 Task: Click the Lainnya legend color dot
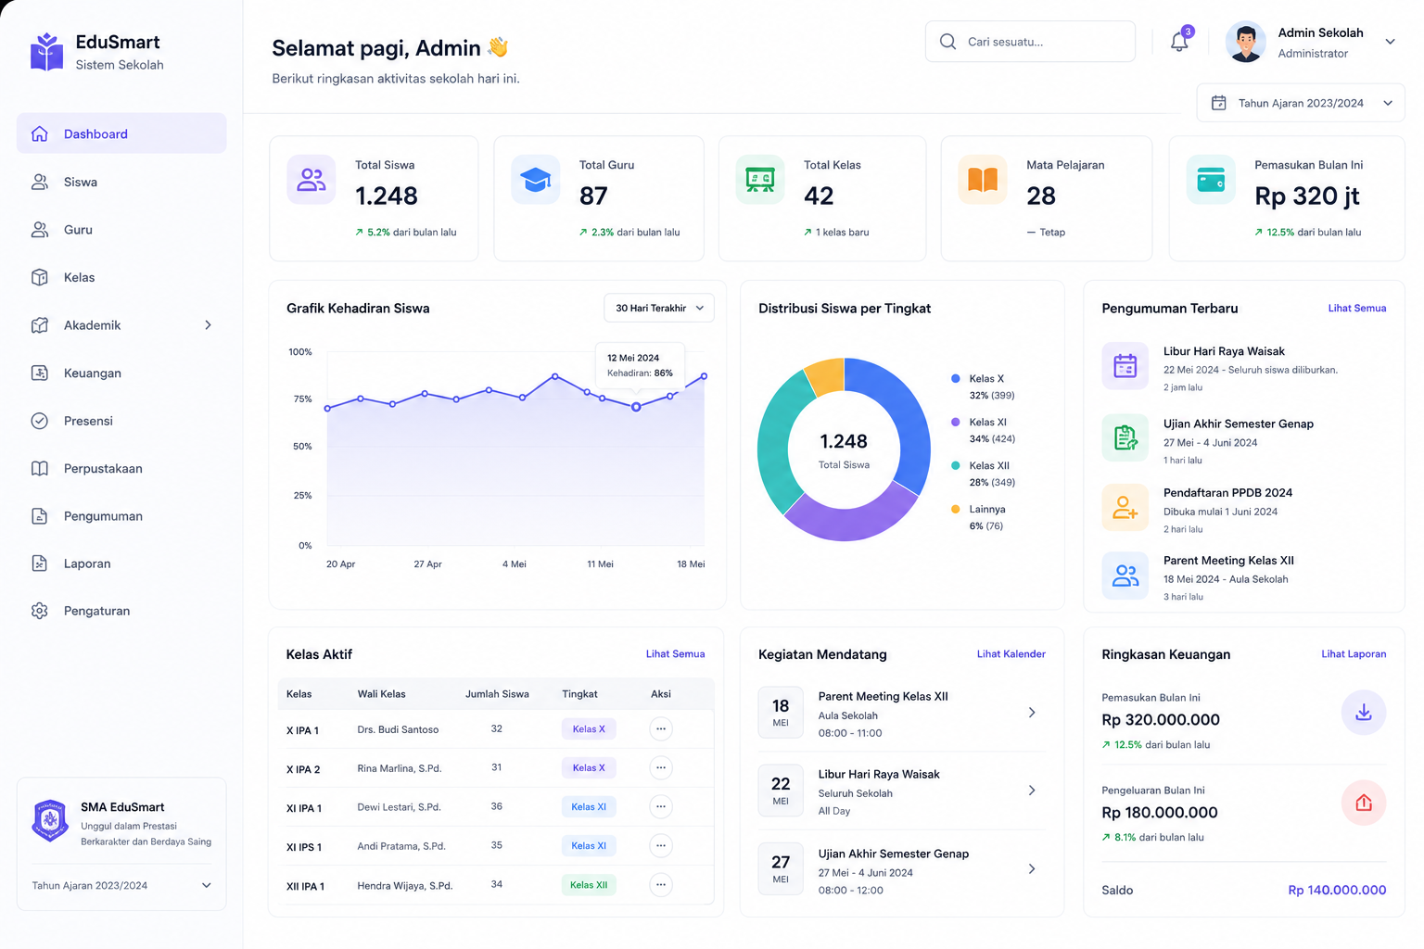tap(955, 509)
